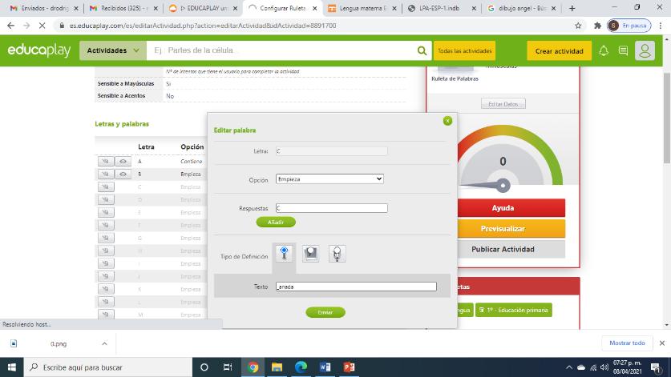
Task: Select the image definition type icon
Action: [311, 254]
